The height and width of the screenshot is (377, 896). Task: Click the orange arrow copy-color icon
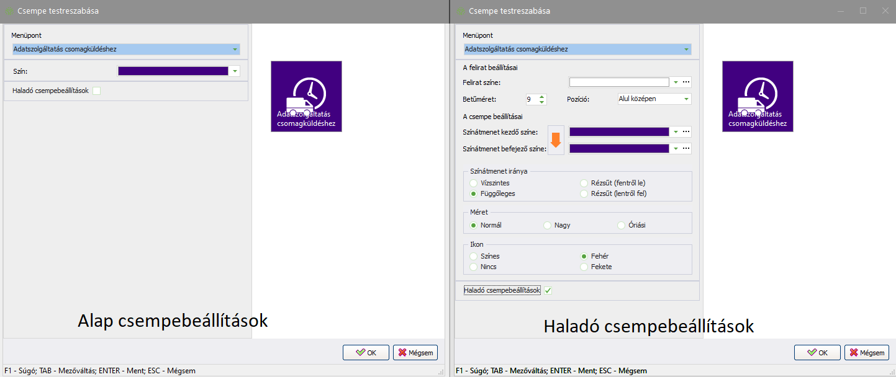coord(556,140)
